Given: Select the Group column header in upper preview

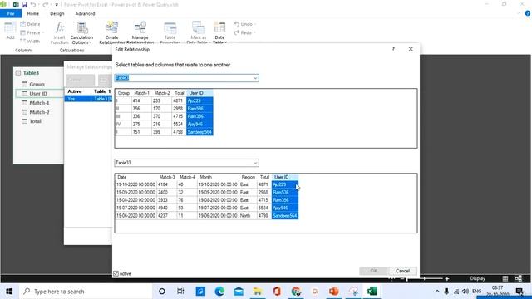Looking at the screenshot, I should 124,93.
